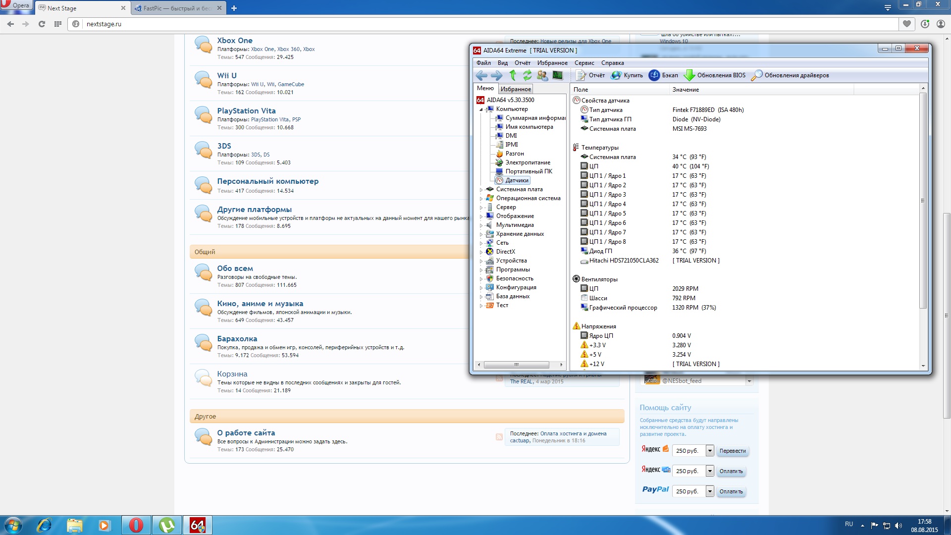Collapse the Компьютер tree node
The image size is (951, 535).
(481, 109)
